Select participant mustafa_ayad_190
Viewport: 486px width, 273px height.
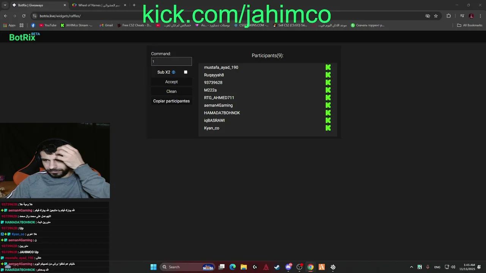coord(221,67)
